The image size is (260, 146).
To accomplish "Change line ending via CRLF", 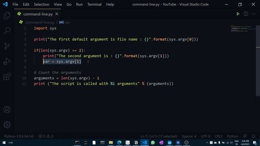I will (219, 136).
